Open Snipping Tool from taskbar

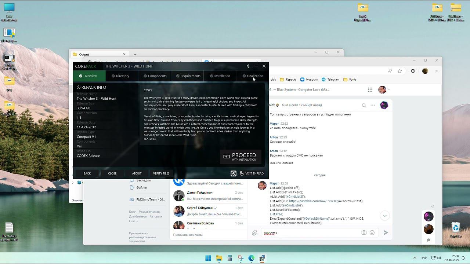pos(241,258)
